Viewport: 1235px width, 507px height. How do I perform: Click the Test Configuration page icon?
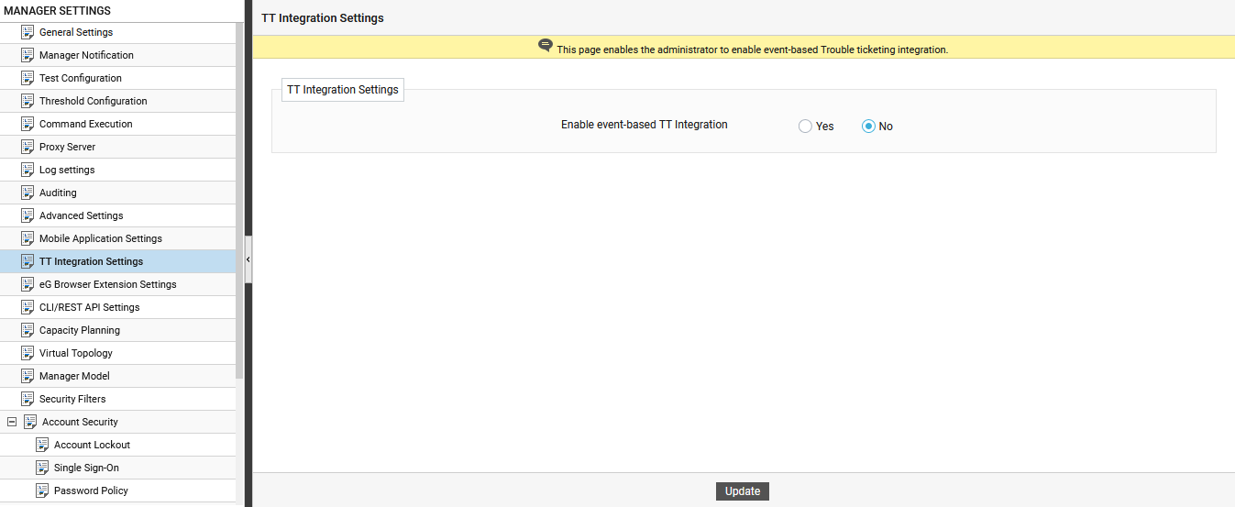coord(28,78)
